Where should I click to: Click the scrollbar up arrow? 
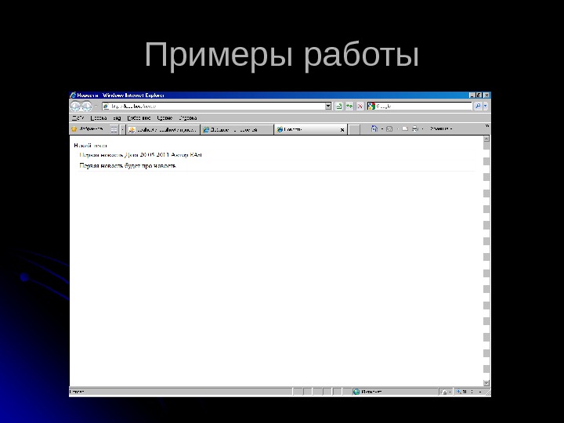pyautogui.click(x=486, y=139)
